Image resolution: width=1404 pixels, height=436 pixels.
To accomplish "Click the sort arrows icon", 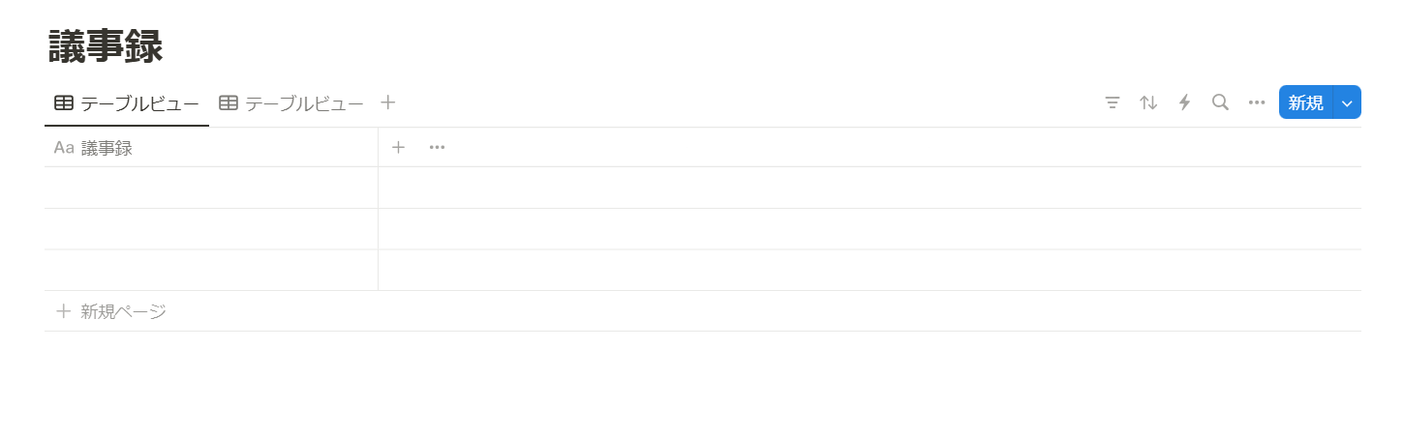I will [x=1148, y=102].
